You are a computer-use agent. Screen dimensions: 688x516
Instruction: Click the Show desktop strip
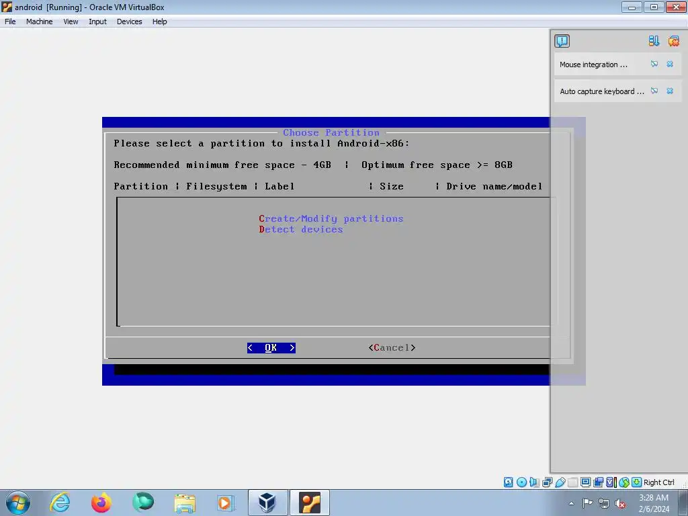pos(683,503)
